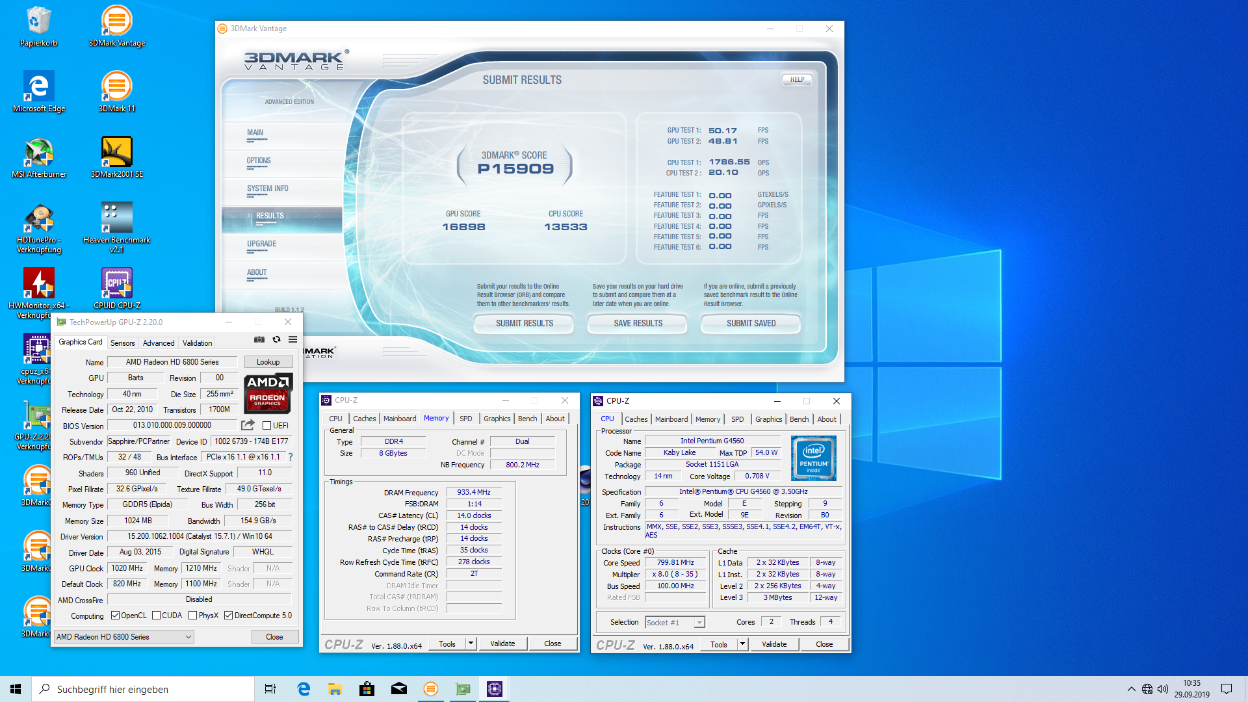
Task: Open 3DMark2001 SE desktop icon
Action: 117,158
